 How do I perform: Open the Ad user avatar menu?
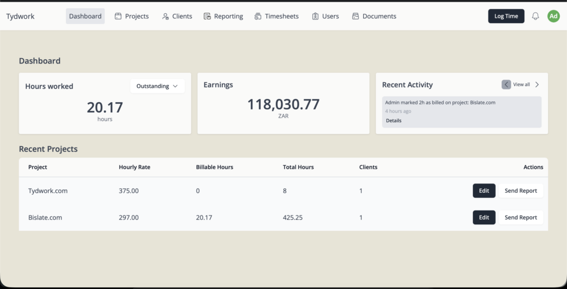coord(553,17)
